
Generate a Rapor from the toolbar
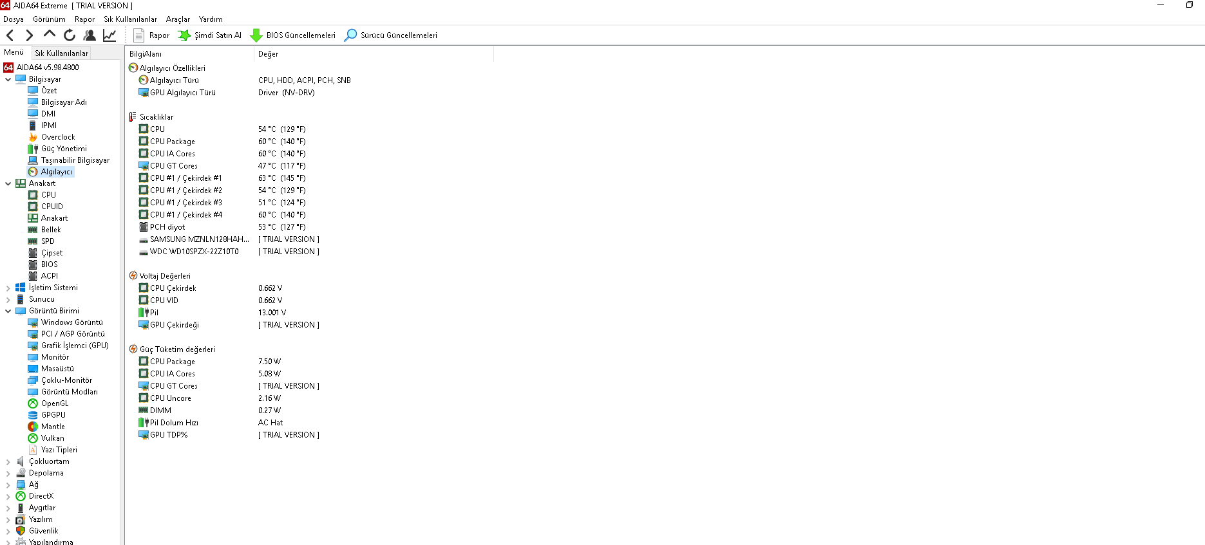(x=151, y=35)
